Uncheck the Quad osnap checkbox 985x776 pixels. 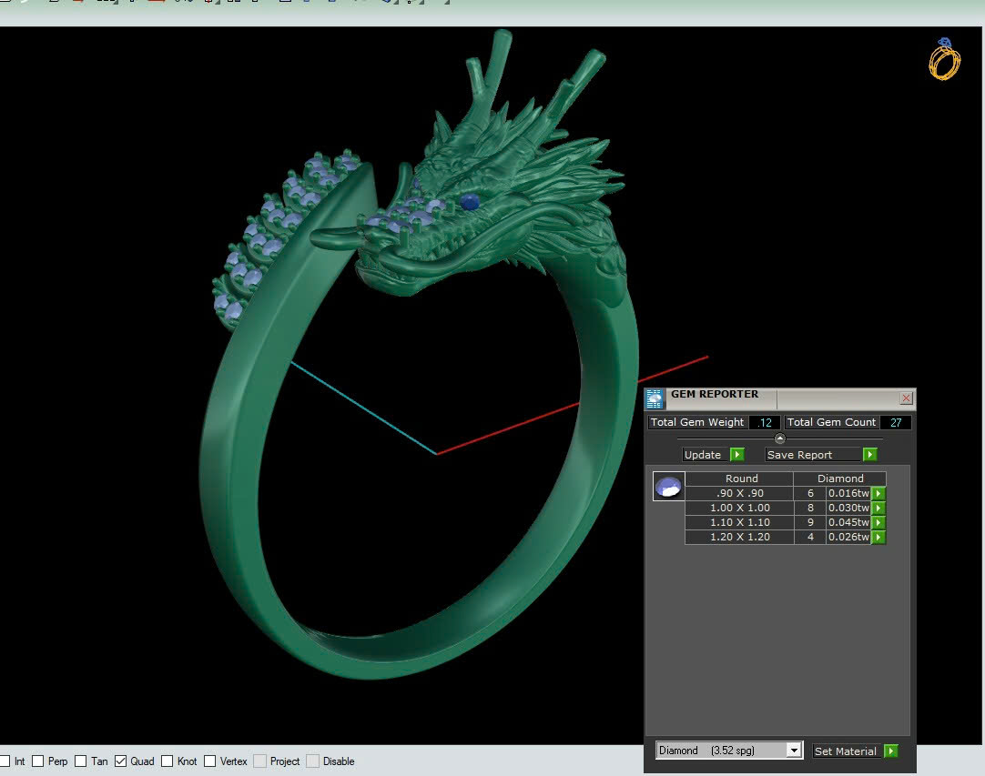pos(121,761)
